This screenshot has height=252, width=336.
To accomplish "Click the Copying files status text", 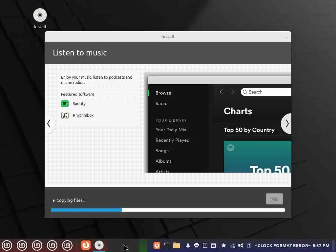I will 71,200.
